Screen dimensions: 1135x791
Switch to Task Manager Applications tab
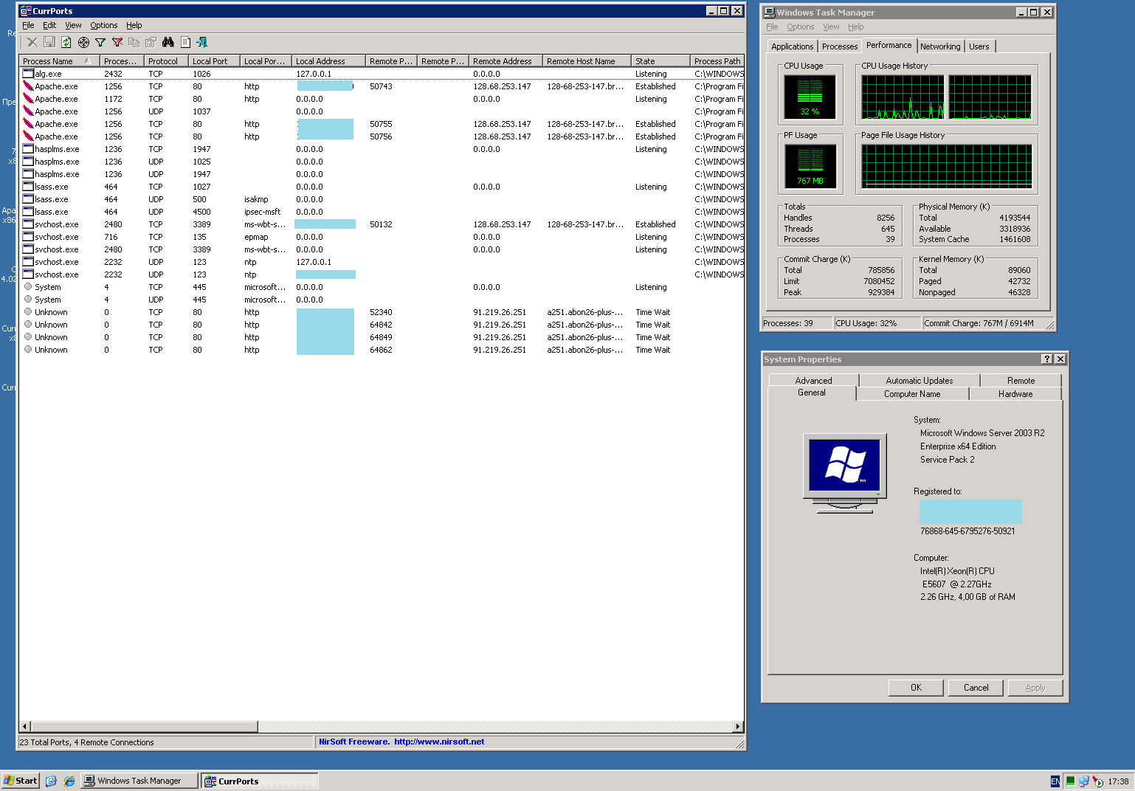[x=792, y=46]
